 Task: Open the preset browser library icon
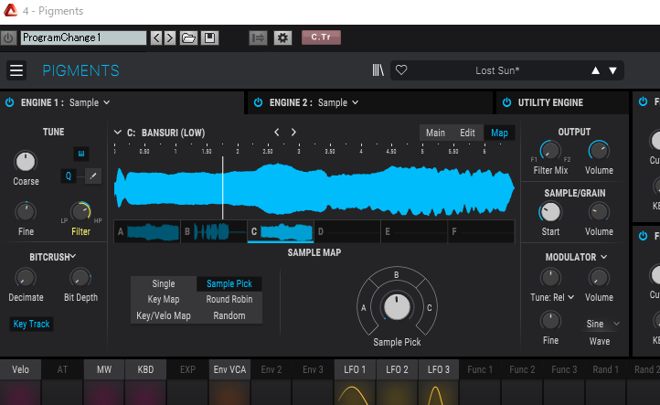point(378,69)
